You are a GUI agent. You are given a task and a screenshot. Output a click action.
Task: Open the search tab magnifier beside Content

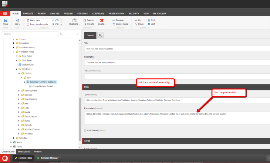tap(100, 35)
